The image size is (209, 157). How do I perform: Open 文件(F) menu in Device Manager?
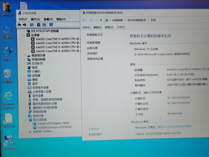pos(23,19)
